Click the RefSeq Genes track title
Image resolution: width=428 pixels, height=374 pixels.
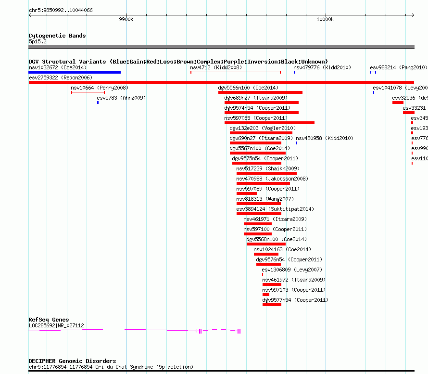[49, 320]
